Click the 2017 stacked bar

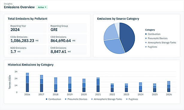click(42, 84)
